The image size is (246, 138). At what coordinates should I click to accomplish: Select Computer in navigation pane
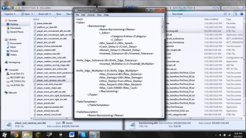13,70
